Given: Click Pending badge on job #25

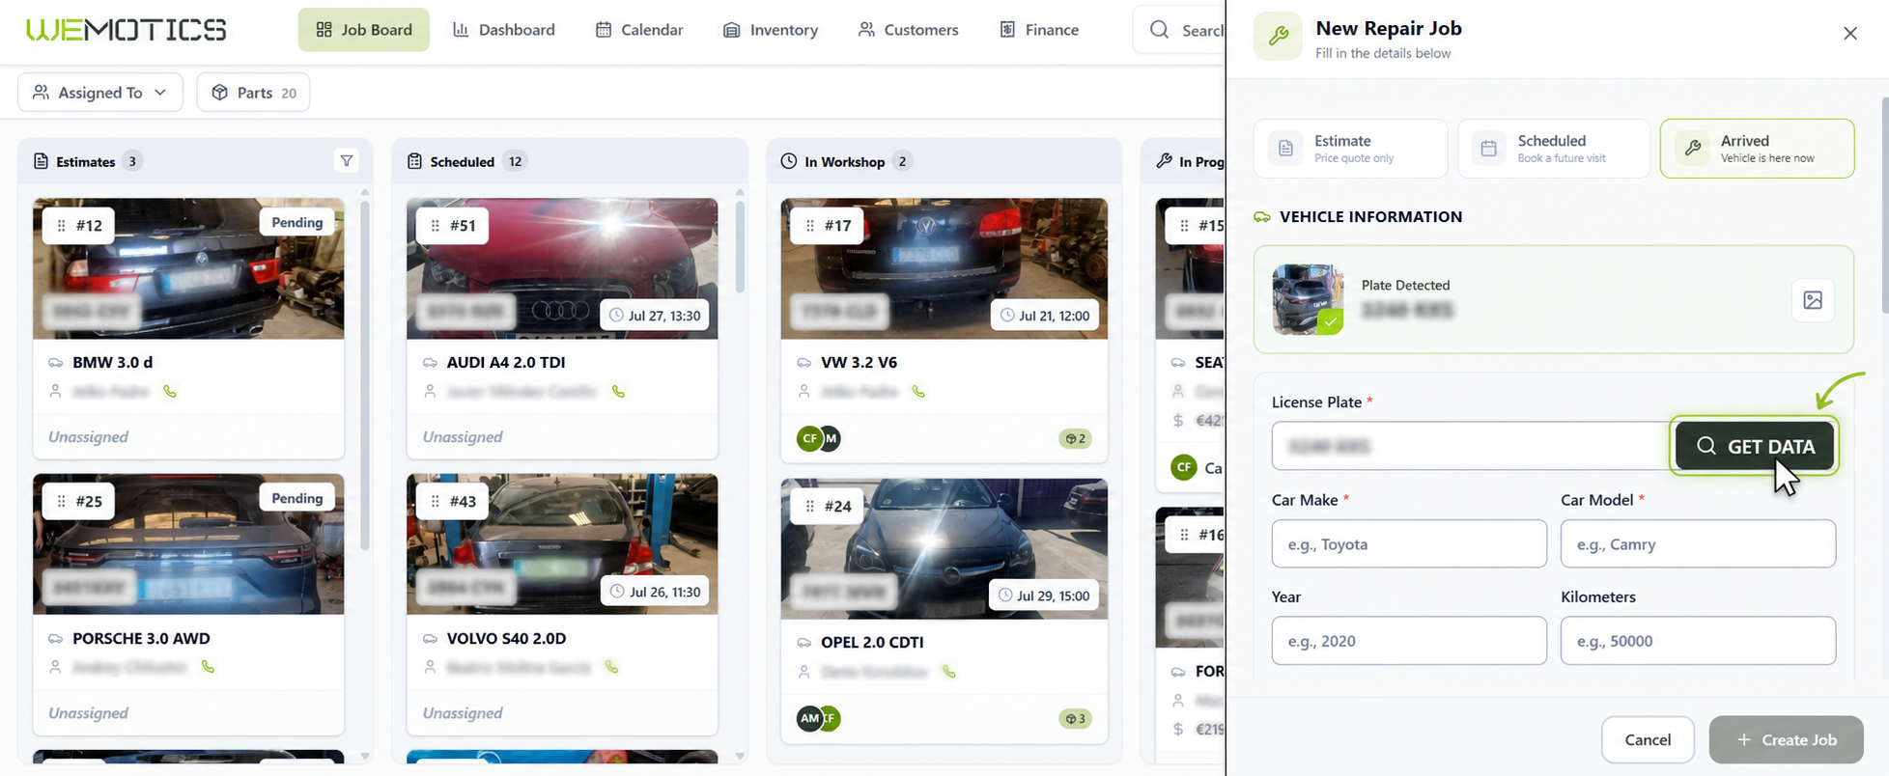Looking at the screenshot, I should point(296,499).
